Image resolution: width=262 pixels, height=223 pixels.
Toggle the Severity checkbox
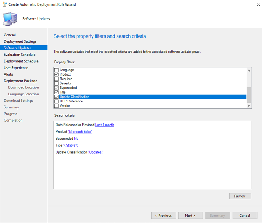coord(56,83)
